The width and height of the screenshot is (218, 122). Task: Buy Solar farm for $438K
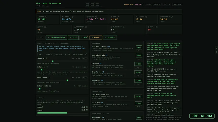pos(138,103)
